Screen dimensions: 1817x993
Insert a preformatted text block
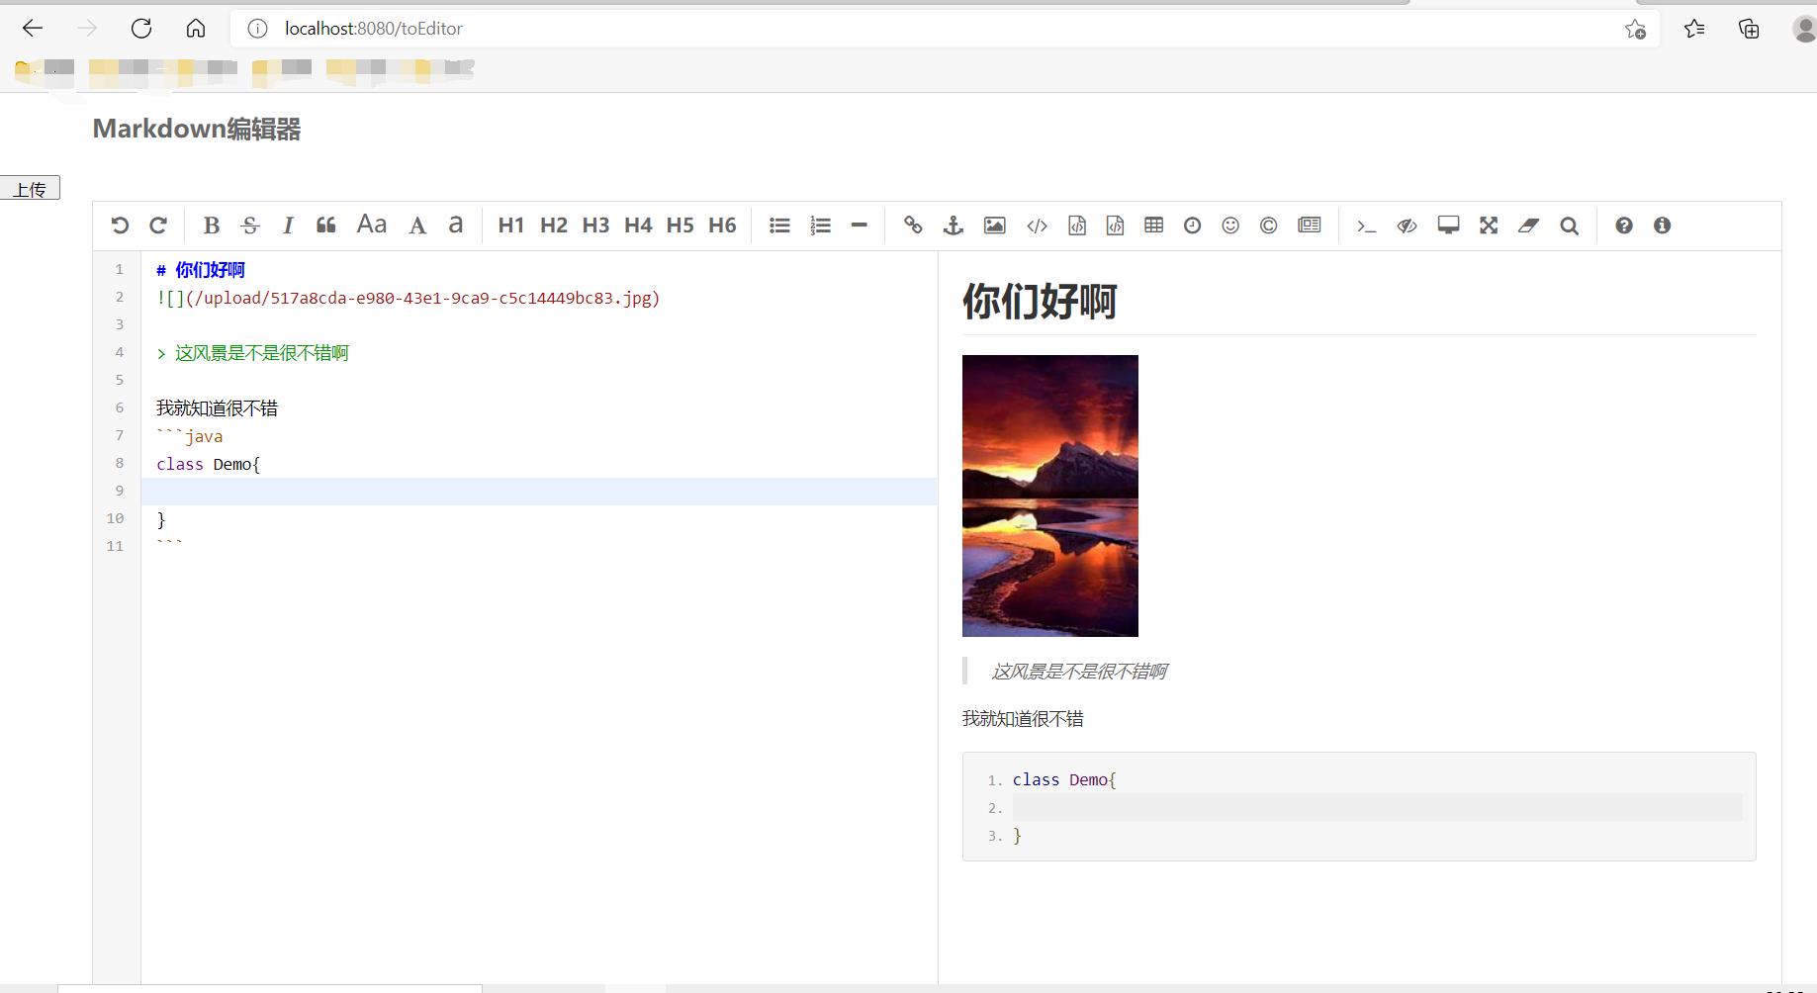point(1077,226)
